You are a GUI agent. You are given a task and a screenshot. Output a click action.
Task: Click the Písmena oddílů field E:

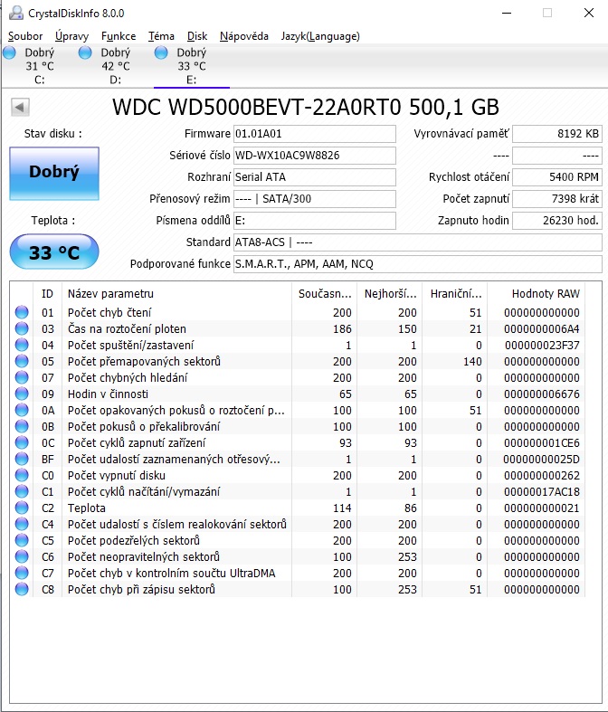pos(315,221)
